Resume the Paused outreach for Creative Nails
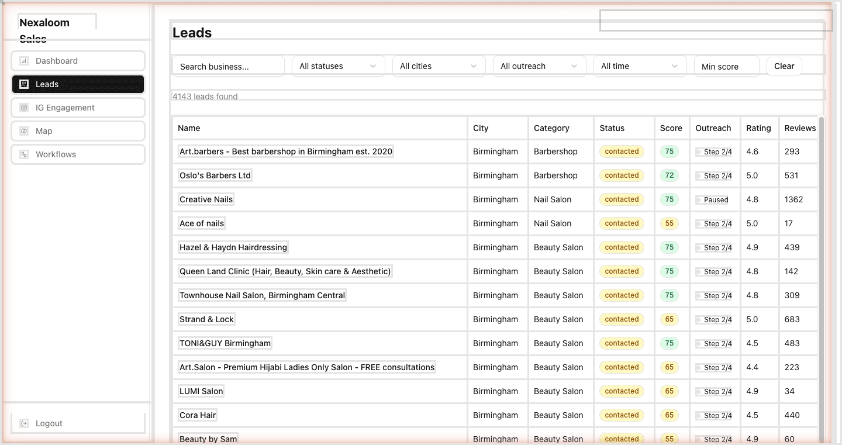 tap(712, 199)
